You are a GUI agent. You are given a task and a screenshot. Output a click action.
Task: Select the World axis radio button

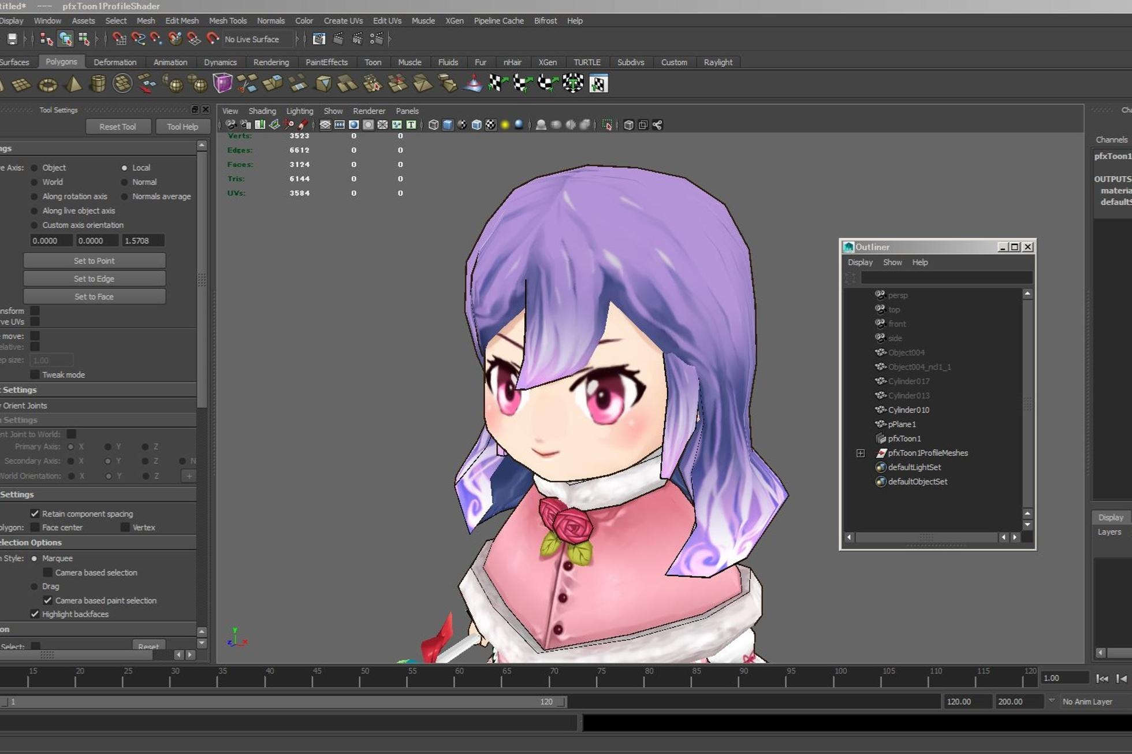point(34,182)
